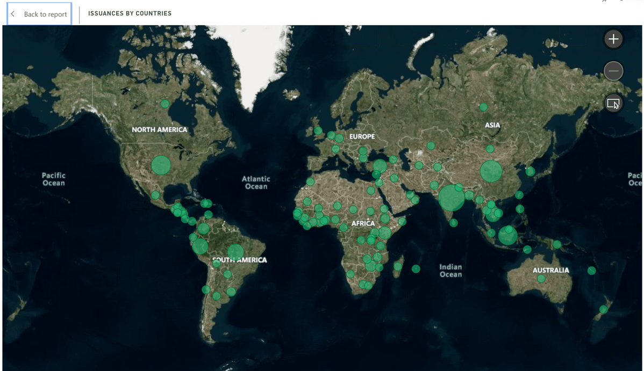The image size is (644, 371).
Task: Click the large bubble over Indonesia
Action: [x=507, y=235]
